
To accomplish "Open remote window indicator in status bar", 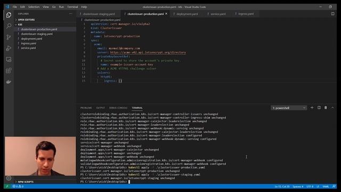I will (7, 186).
